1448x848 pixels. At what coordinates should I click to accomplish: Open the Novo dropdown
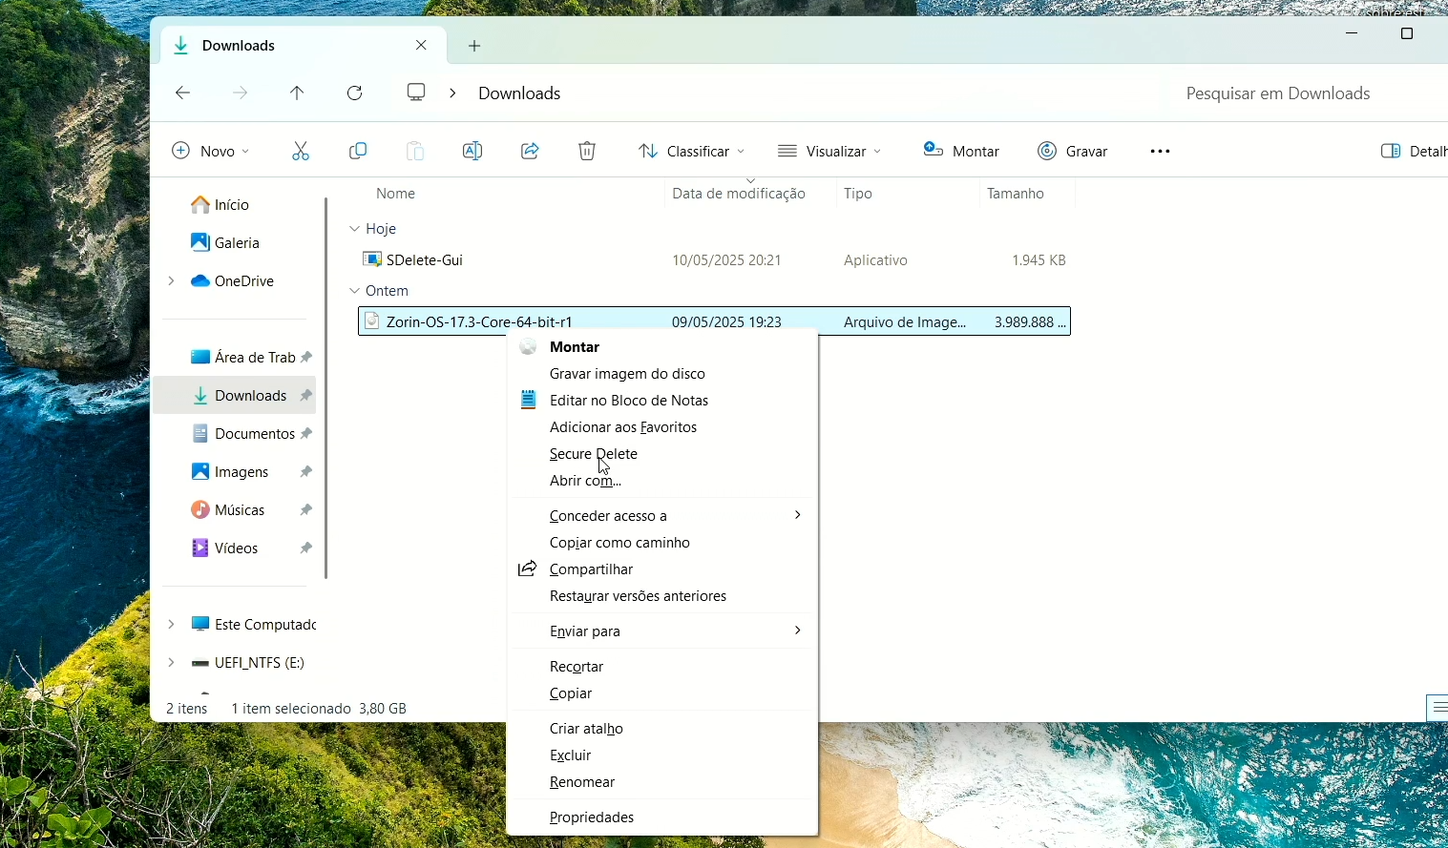[x=210, y=151]
